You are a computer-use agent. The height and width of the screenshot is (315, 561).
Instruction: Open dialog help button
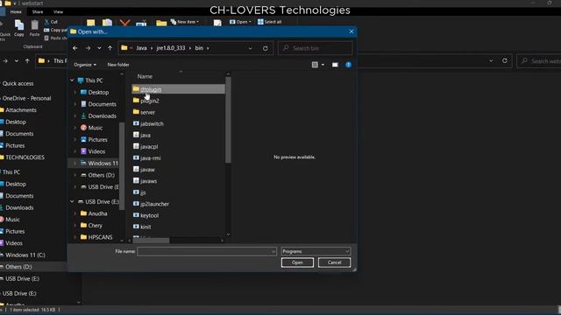click(x=349, y=65)
